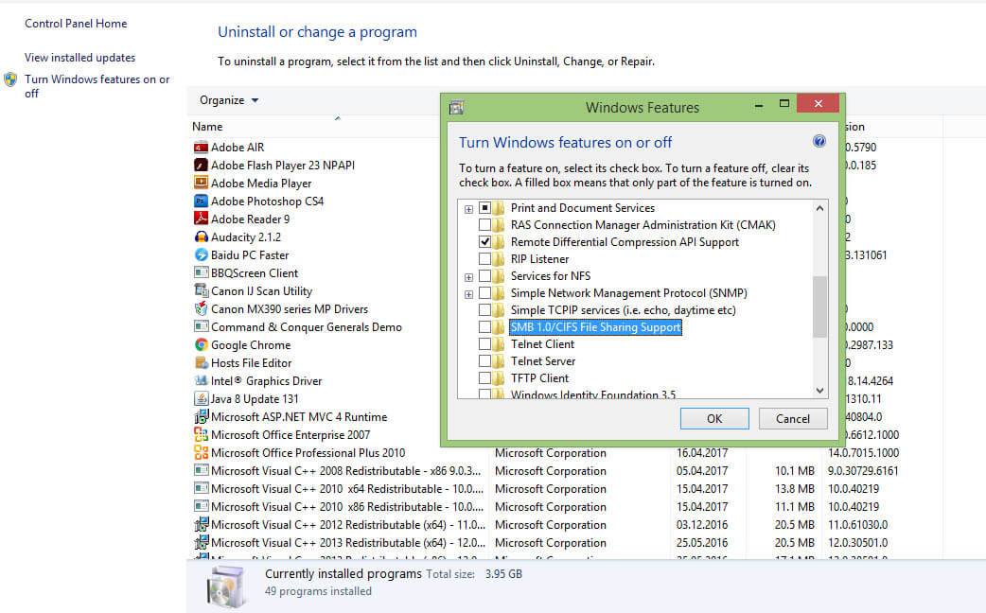Click Cancel in Windows Features dialog
The width and height of the screenshot is (986, 613).
792,419
